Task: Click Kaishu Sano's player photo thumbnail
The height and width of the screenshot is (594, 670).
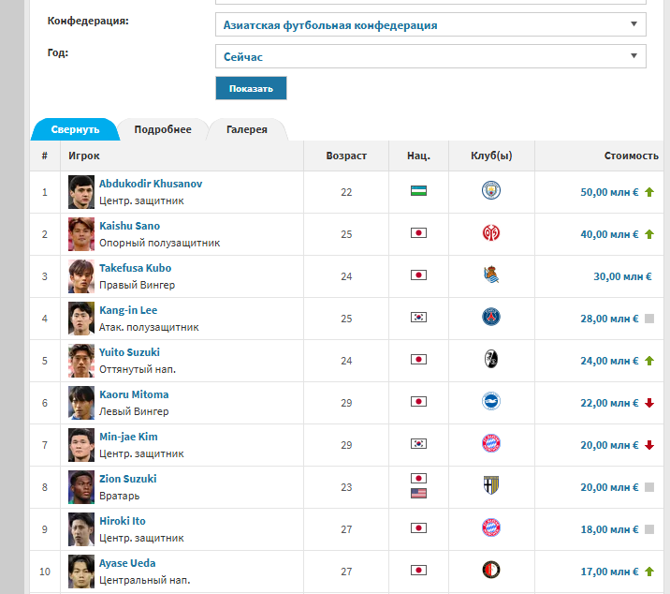Action: click(81, 234)
